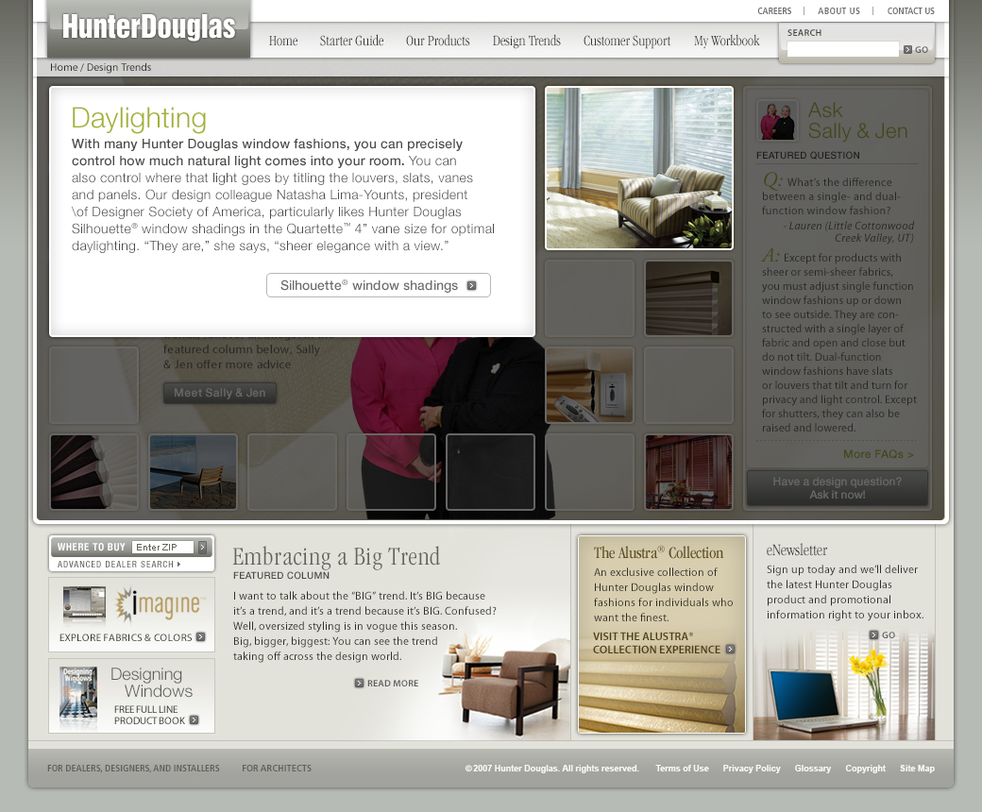
Task: Click arrow icon beside Explore Fabrics & Colors
Action: pyautogui.click(x=200, y=636)
